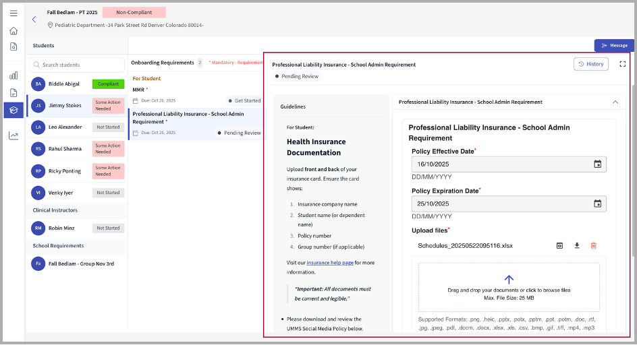Select the graduation cap sidebar icon
Viewport: 637px width, 345px height.
pos(13,111)
